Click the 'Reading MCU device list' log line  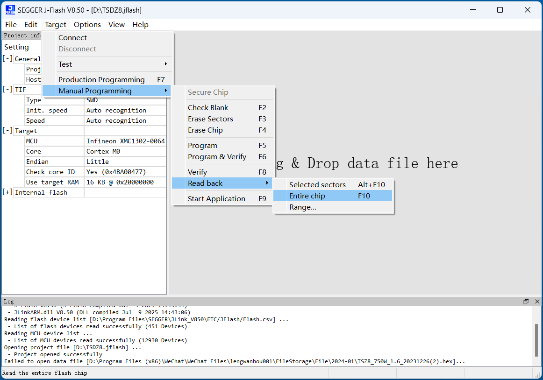coord(48,333)
